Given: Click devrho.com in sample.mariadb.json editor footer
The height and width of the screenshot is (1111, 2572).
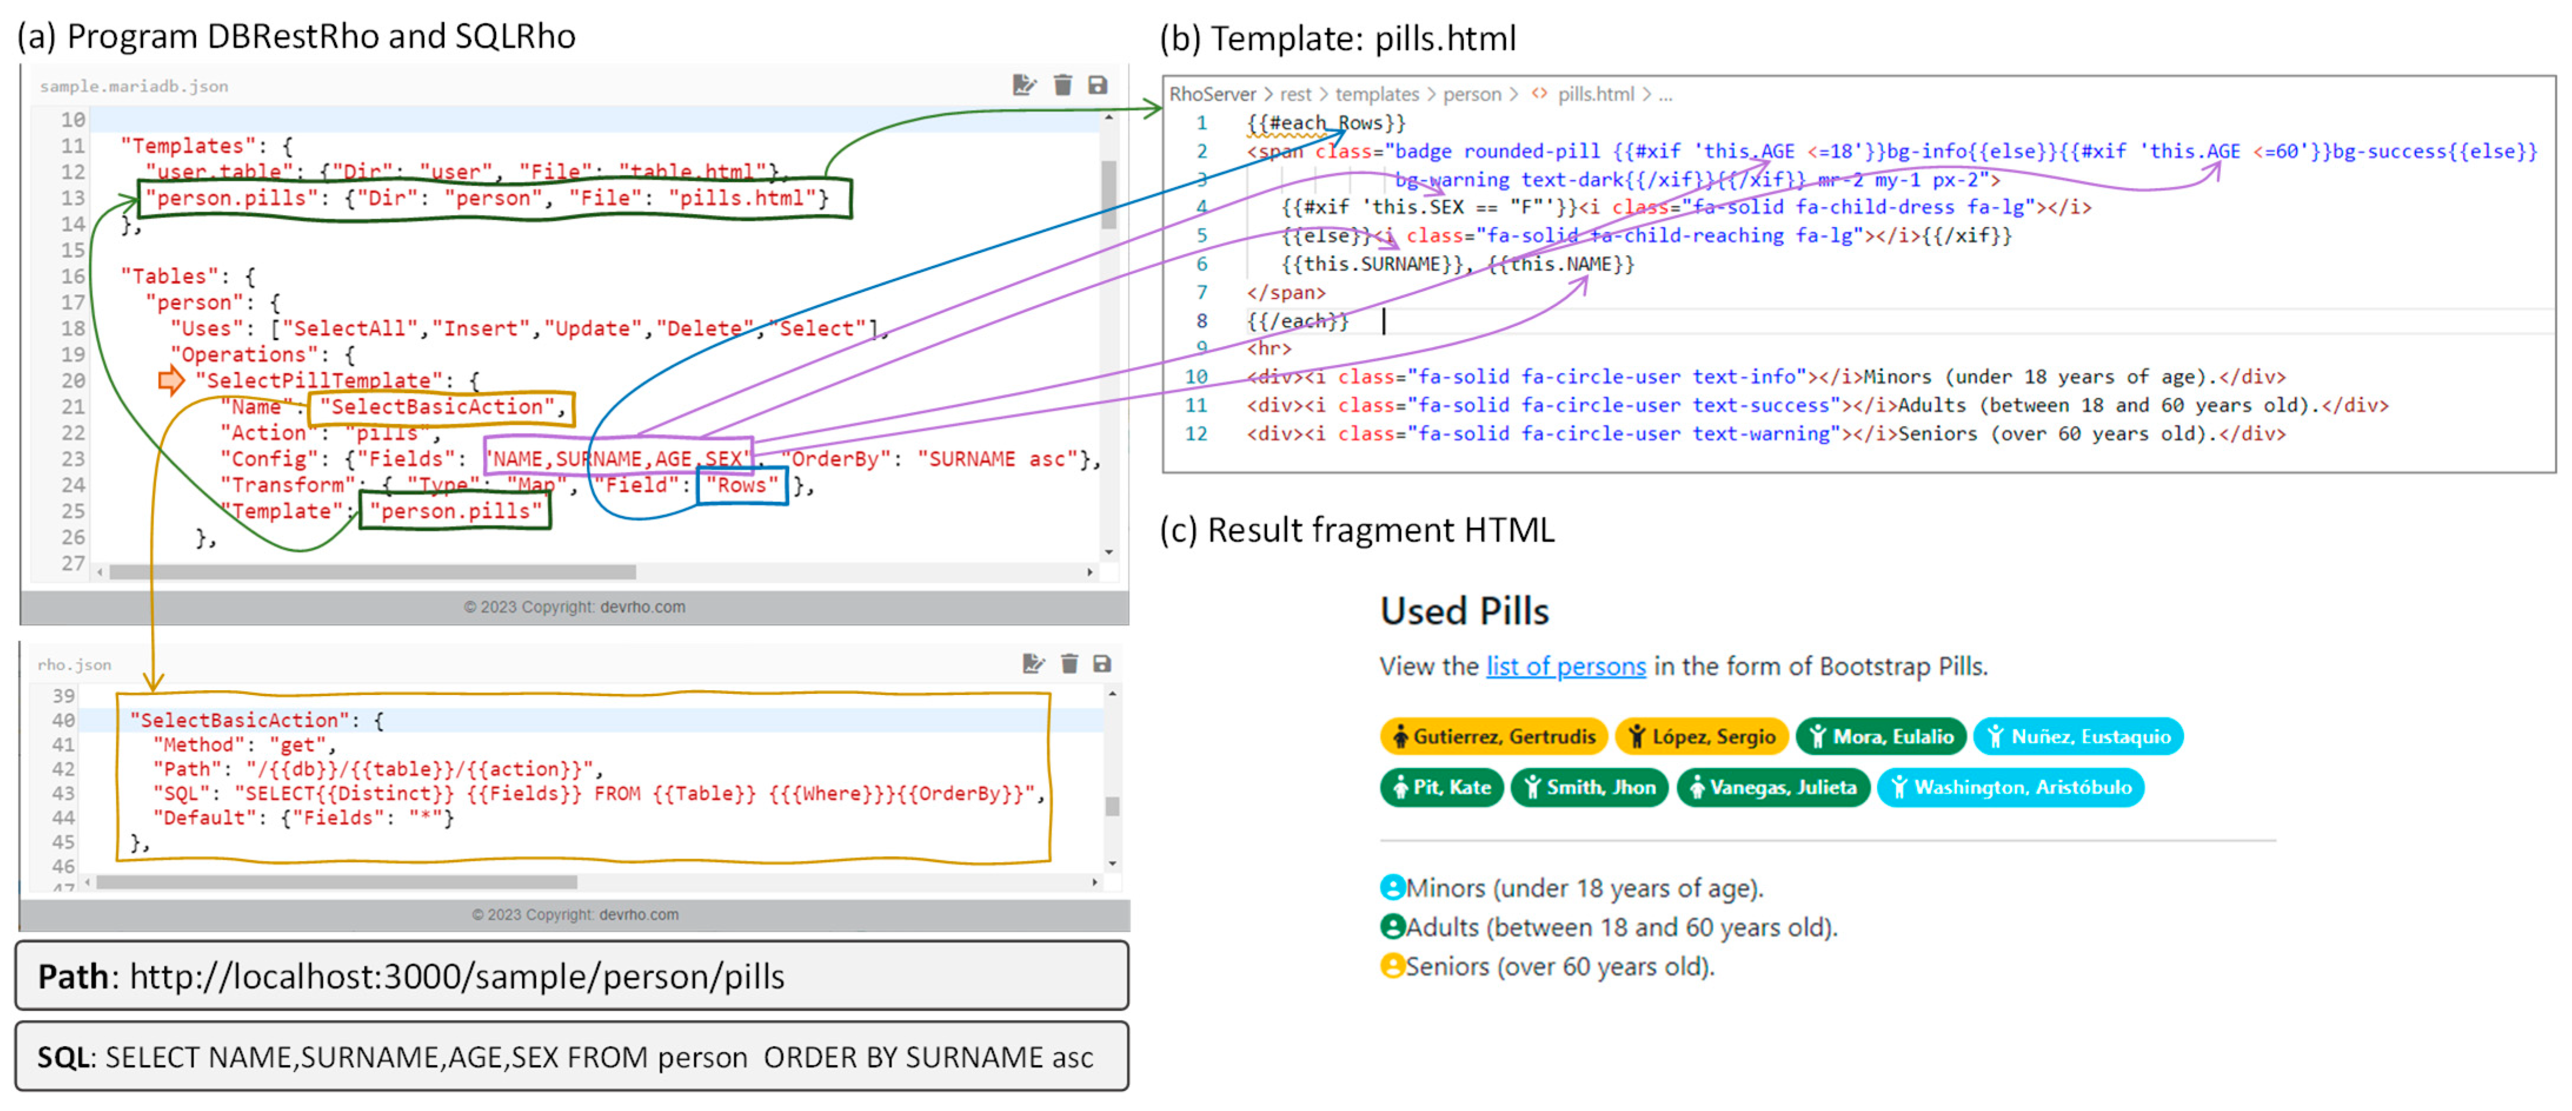Looking at the screenshot, I should [642, 607].
